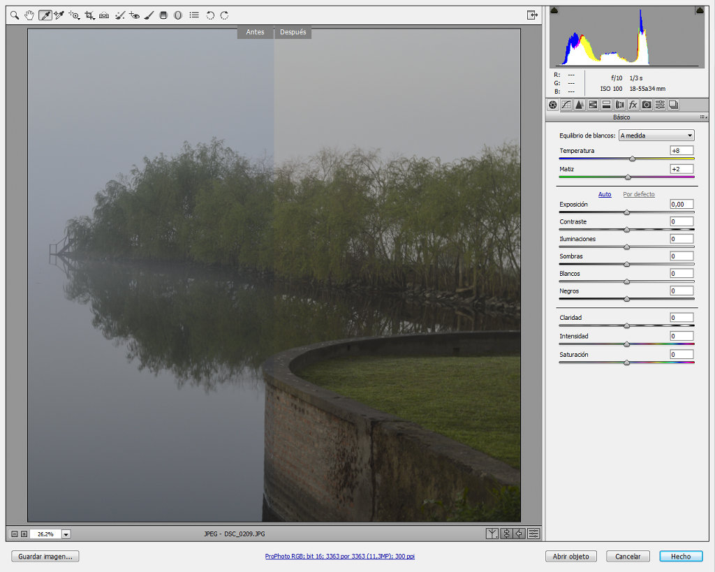Click the zoom out minus button
The height and width of the screenshot is (572, 715).
(x=15, y=534)
